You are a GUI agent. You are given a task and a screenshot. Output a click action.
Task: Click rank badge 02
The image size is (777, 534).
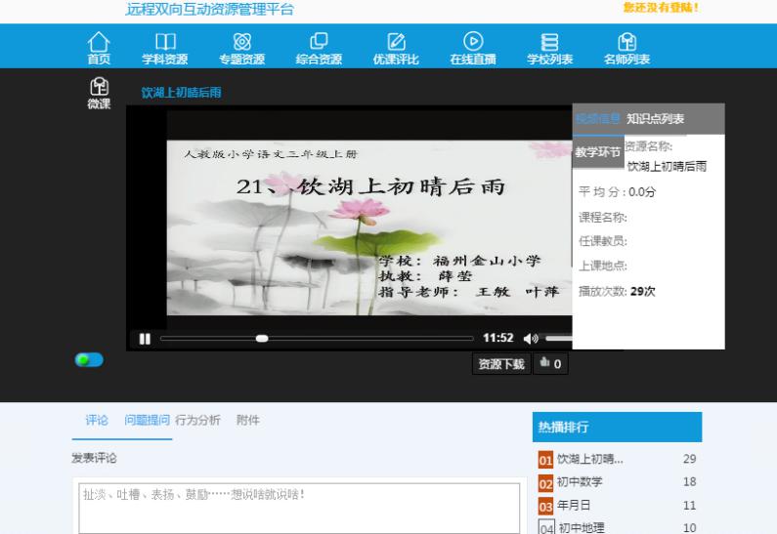pos(545,483)
